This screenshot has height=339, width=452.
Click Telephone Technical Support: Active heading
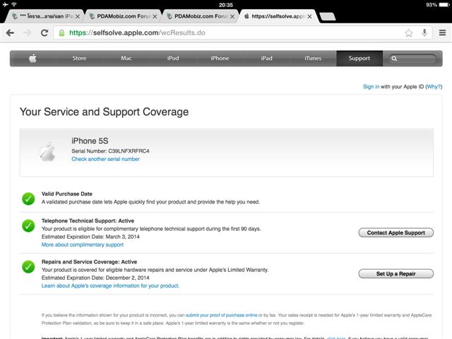(88, 221)
